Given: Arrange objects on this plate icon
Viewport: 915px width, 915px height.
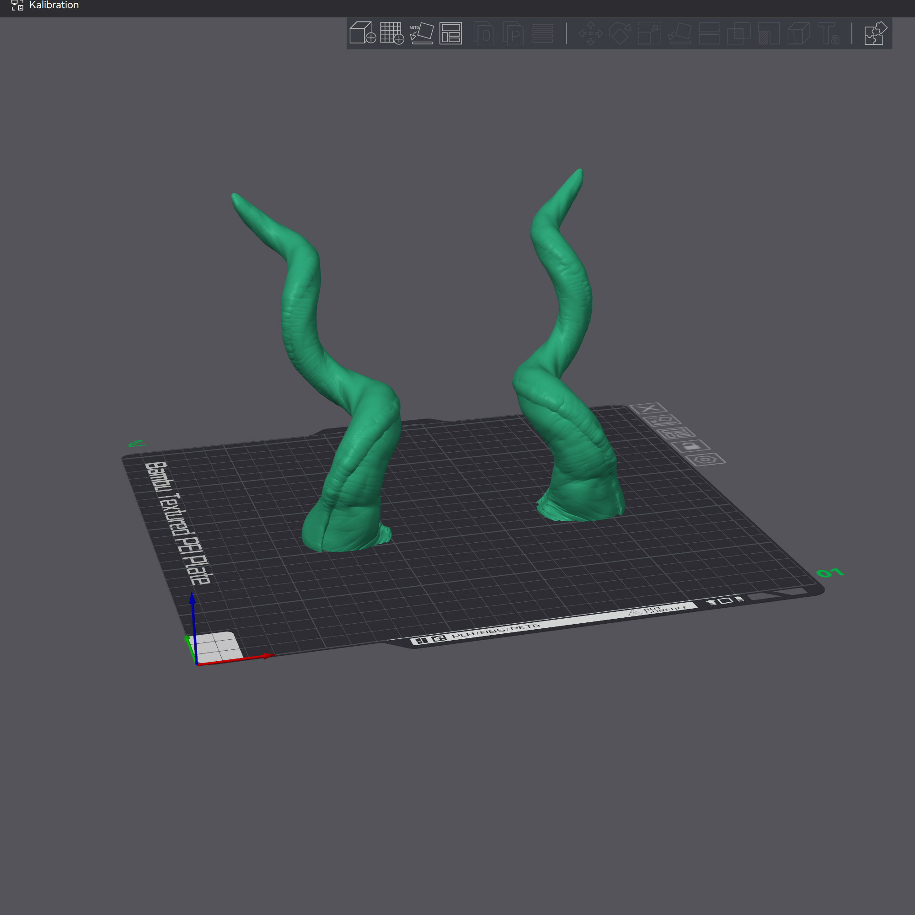Looking at the screenshot, I should point(676,433).
